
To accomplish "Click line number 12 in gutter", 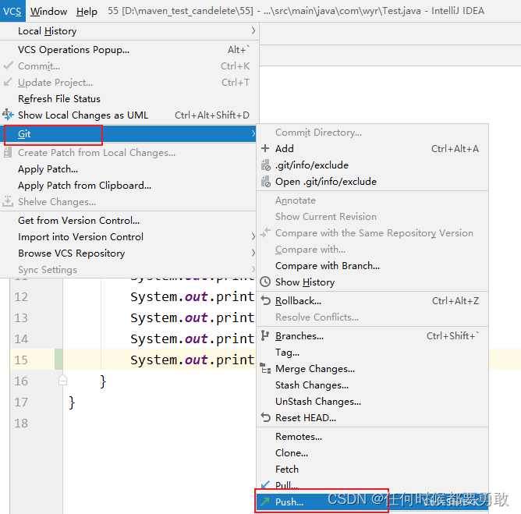I will click(x=21, y=296).
